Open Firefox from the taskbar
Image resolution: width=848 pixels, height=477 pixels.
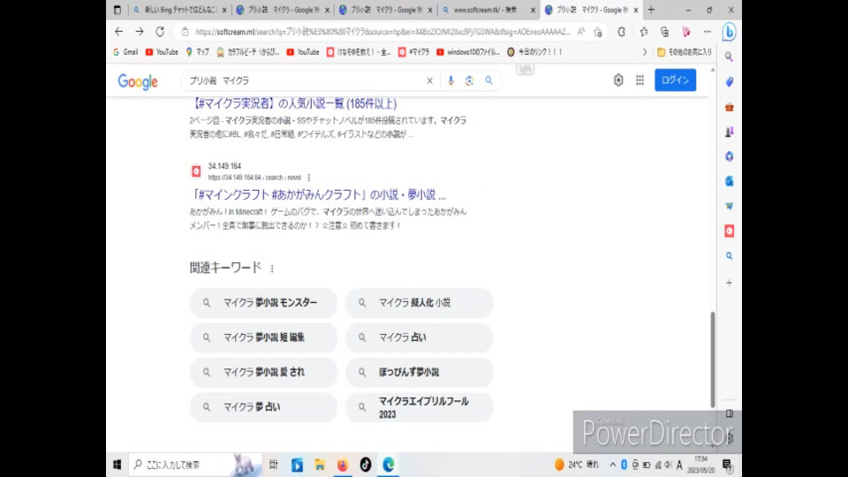click(343, 465)
